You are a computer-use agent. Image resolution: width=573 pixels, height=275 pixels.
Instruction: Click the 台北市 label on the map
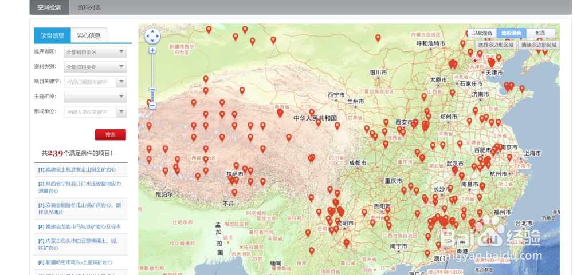click(x=524, y=223)
